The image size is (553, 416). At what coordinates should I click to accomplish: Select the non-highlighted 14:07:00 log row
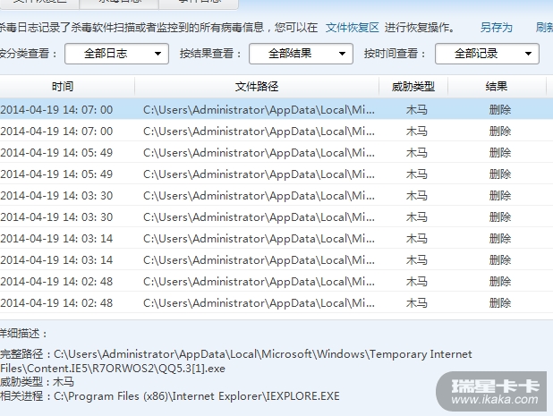(x=276, y=132)
